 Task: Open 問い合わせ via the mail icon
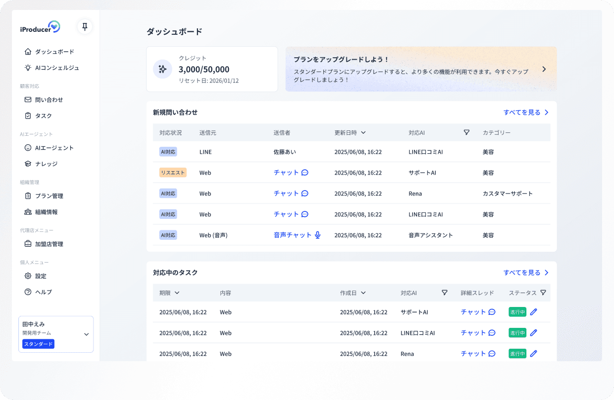point(28,100)
